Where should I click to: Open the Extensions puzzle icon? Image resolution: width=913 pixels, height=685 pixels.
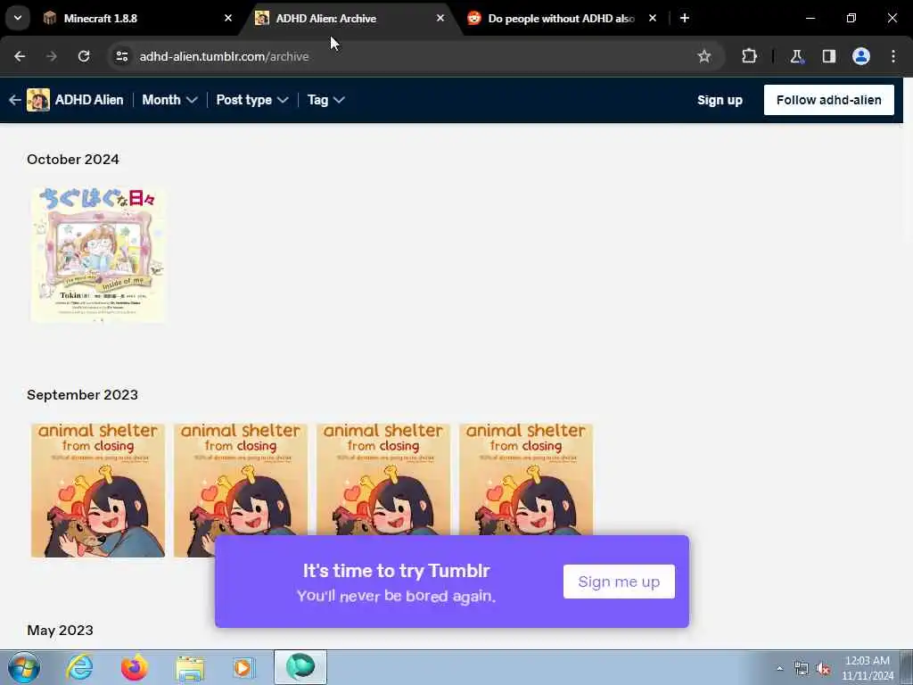[749, 56]
